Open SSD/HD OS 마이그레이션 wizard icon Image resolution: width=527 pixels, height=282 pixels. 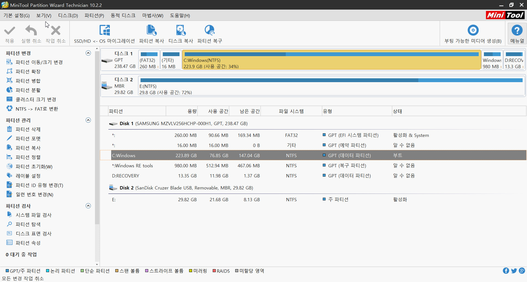tap(105, 30)
